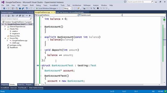
Task: Click the Navigate Backward toolbar icon
Action: [4, 8]
